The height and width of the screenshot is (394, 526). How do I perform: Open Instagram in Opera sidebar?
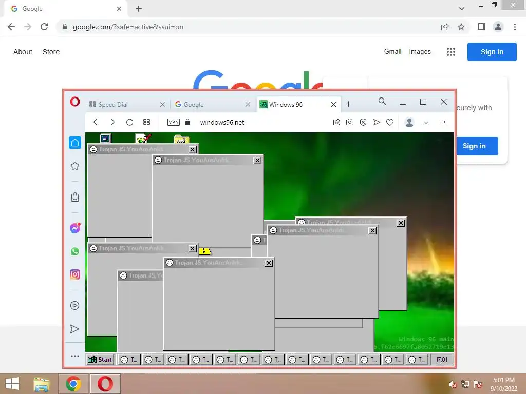click(x=75, y=275)
